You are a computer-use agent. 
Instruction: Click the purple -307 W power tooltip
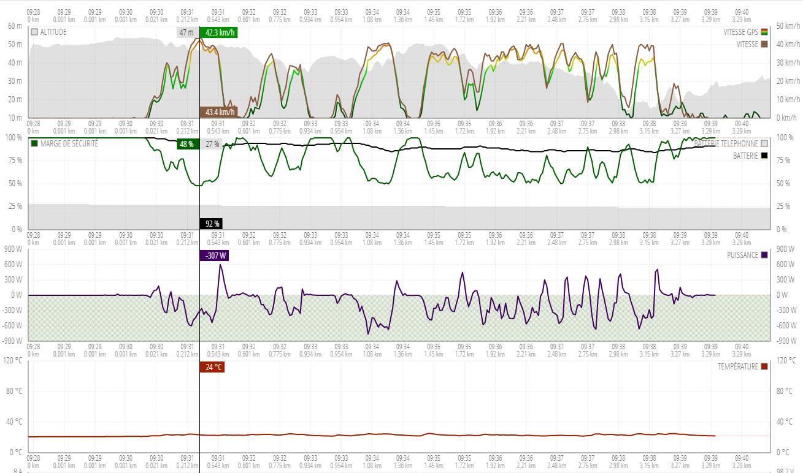click(x=214, y=255)
